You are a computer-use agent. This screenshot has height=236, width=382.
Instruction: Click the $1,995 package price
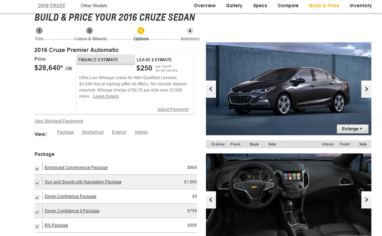click(x=190, y=182)
